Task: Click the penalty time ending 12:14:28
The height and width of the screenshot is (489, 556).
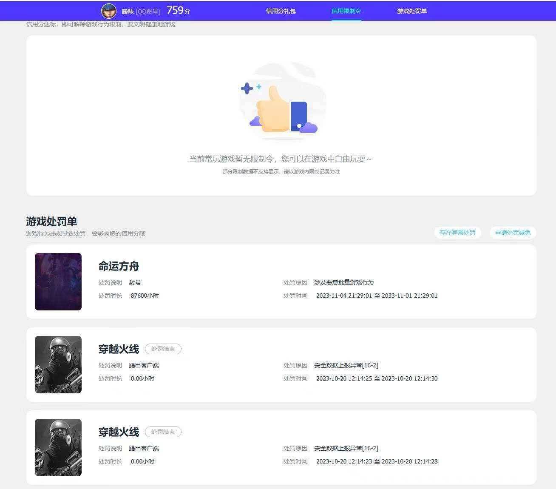Action: click(x=377, y=461)
